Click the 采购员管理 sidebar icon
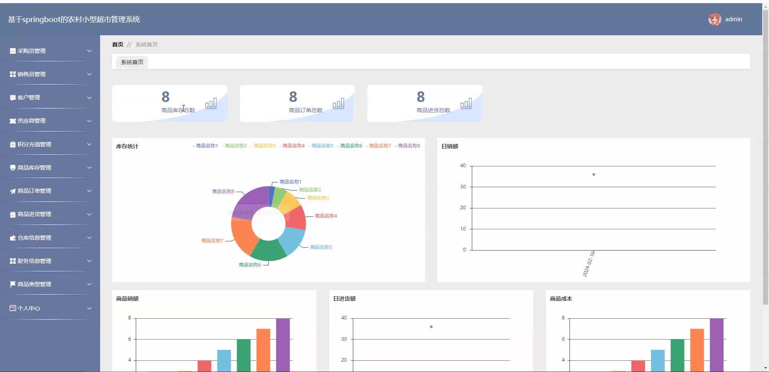The height and width of the screenshot is (372, 769). [x=13, y=51]
